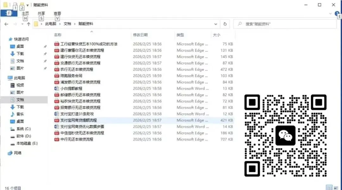Open breadcrumb chevron before 此电脑
This screenshot has height=190, width=342.
pos(41,24)
